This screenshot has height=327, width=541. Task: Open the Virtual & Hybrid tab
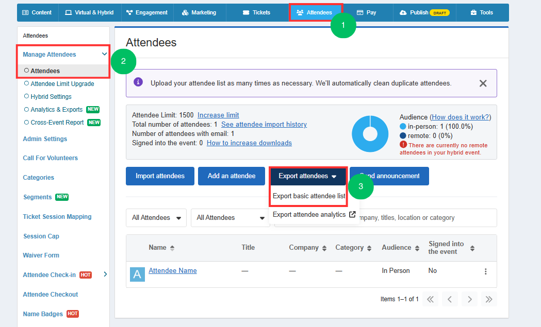(89, 12)
